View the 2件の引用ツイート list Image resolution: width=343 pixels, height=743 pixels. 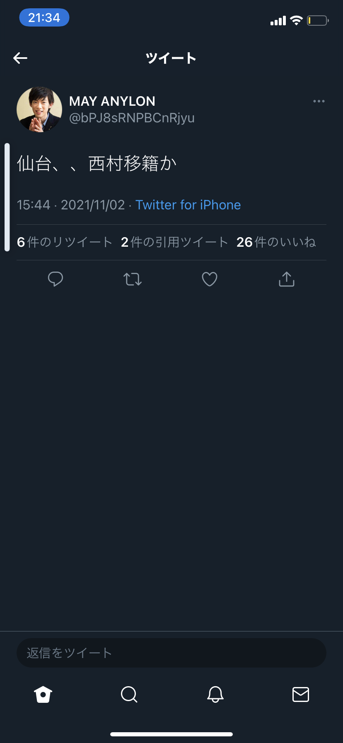[x=174, y=242]
